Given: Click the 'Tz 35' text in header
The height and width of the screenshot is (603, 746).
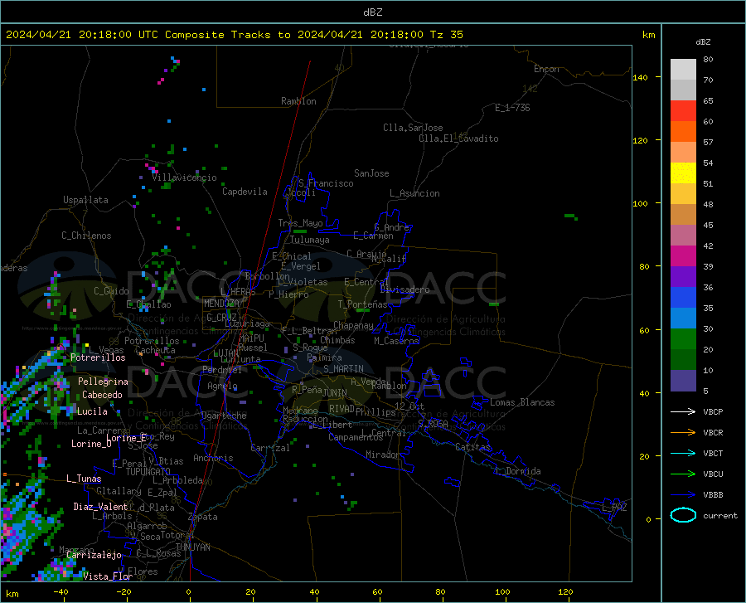Looking at the screenshot, I should tap(446, 35).
